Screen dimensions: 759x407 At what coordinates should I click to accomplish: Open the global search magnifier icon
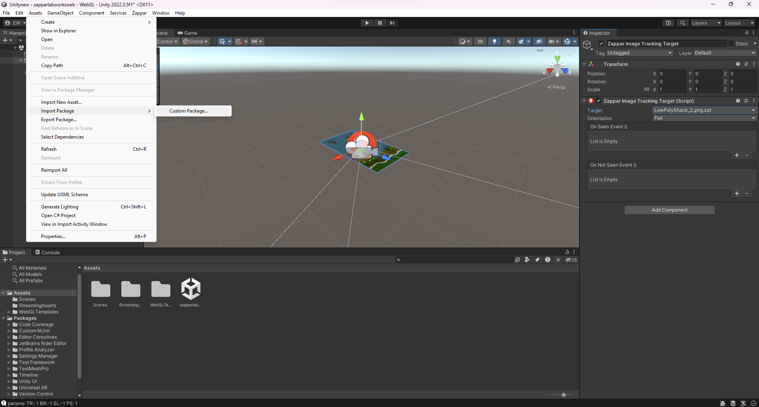point(683,23)
